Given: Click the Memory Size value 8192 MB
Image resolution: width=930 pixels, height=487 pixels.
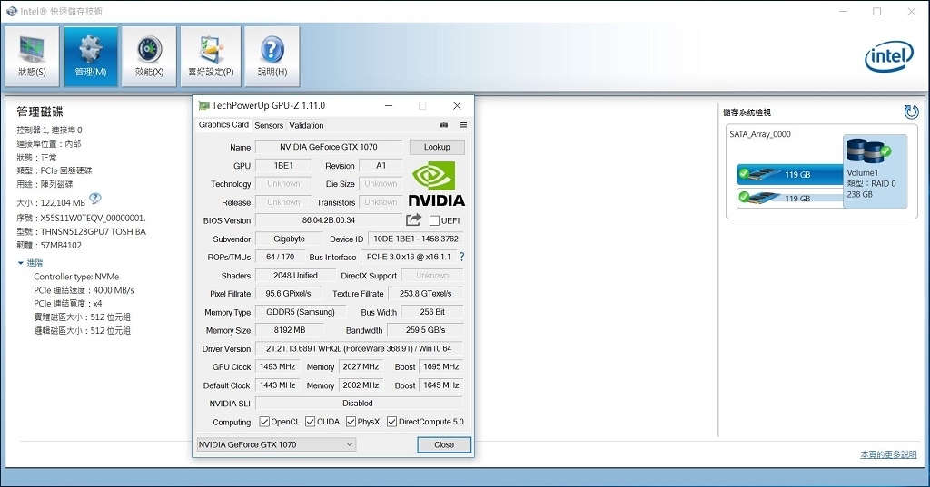Looking at the screenshot, I should point(290,330).
